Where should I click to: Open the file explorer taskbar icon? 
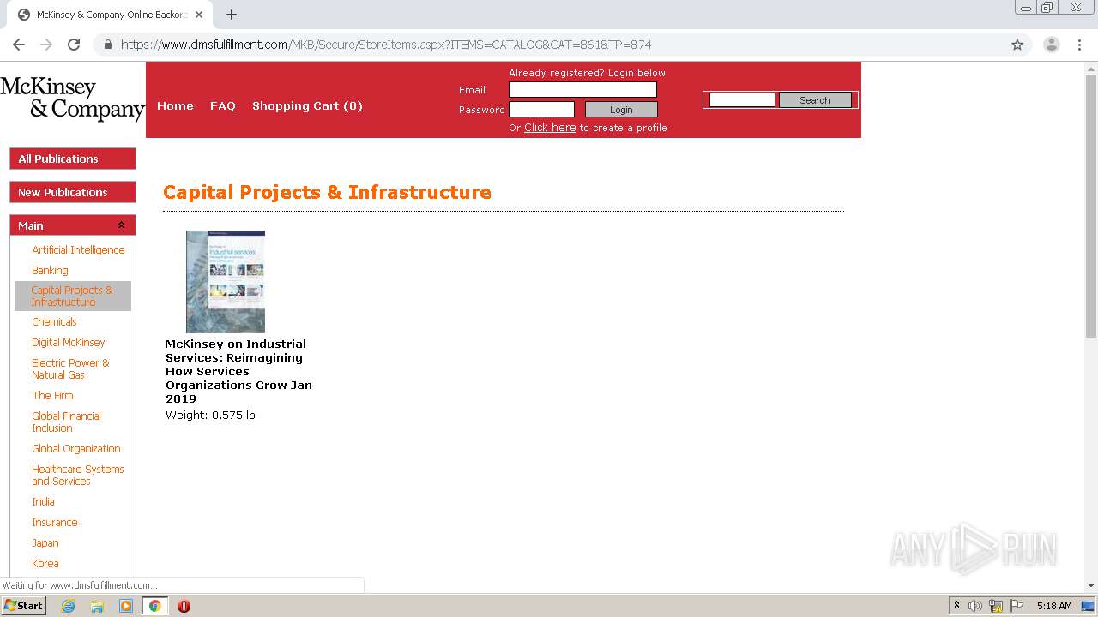pyautogui.click(x=97, y=606)
